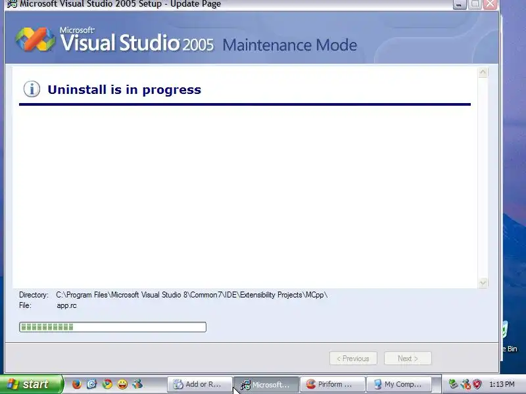Click the disabled Previous button
Image resolution: width=526 pixels, height=394 pixels.
pos(353,359)
